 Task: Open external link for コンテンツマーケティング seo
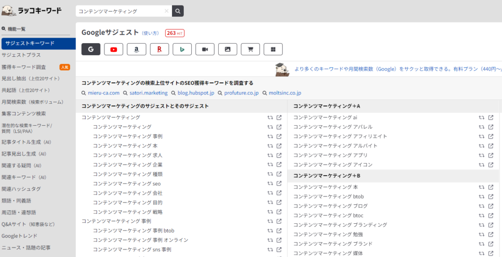click(279, 184)
